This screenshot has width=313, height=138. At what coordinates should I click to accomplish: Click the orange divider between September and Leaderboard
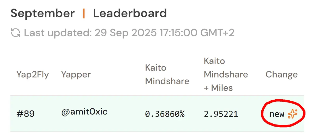[x=84, y=13]
